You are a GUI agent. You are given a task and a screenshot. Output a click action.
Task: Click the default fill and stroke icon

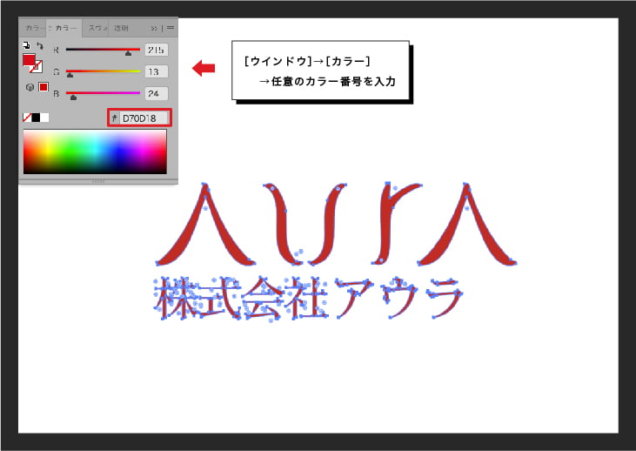(26, 44)
